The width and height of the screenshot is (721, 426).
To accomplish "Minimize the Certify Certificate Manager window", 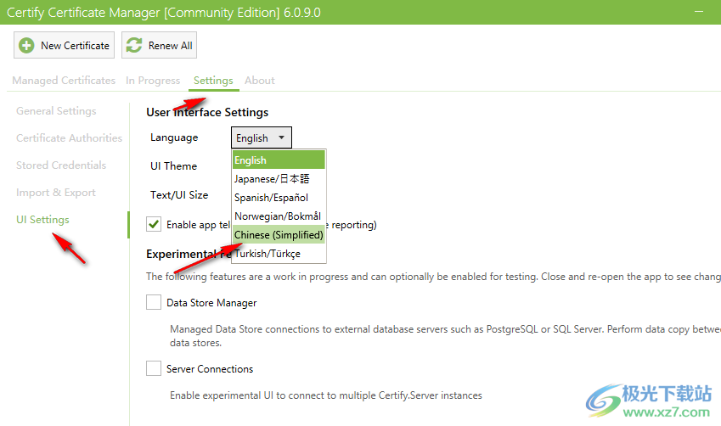I will 699,12.
